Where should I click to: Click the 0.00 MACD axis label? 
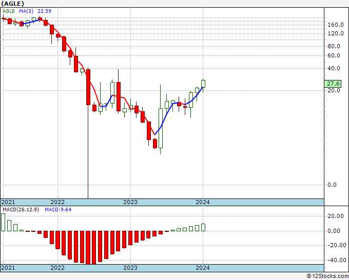(x=334, y=231)
